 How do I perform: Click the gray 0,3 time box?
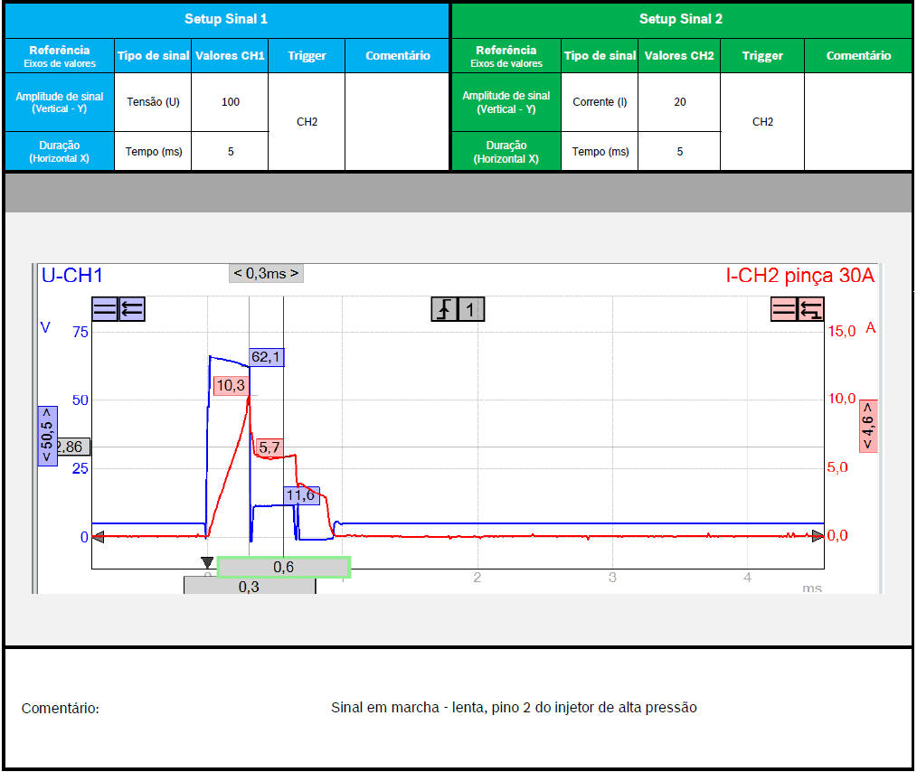point(250,586)
